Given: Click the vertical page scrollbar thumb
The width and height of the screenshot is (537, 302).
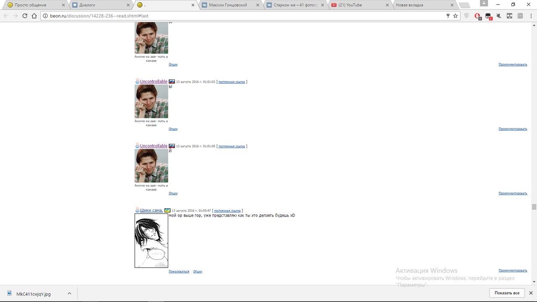Looking at the screenshot, I should point(534,207).
